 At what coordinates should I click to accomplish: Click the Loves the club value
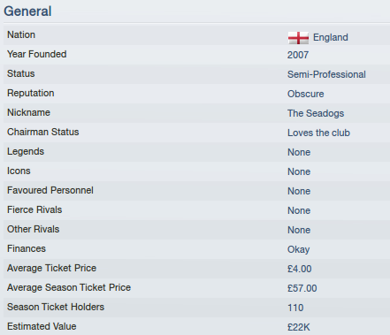318,133
